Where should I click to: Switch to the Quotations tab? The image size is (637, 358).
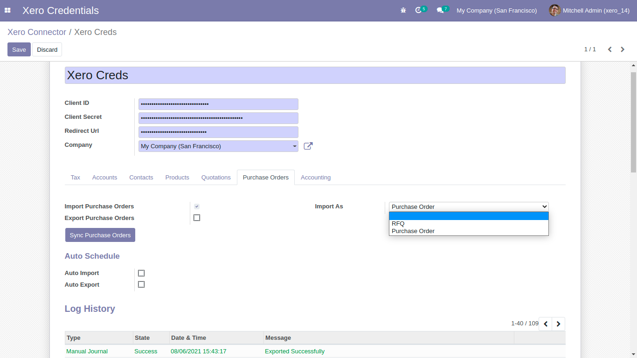point(216,178)
